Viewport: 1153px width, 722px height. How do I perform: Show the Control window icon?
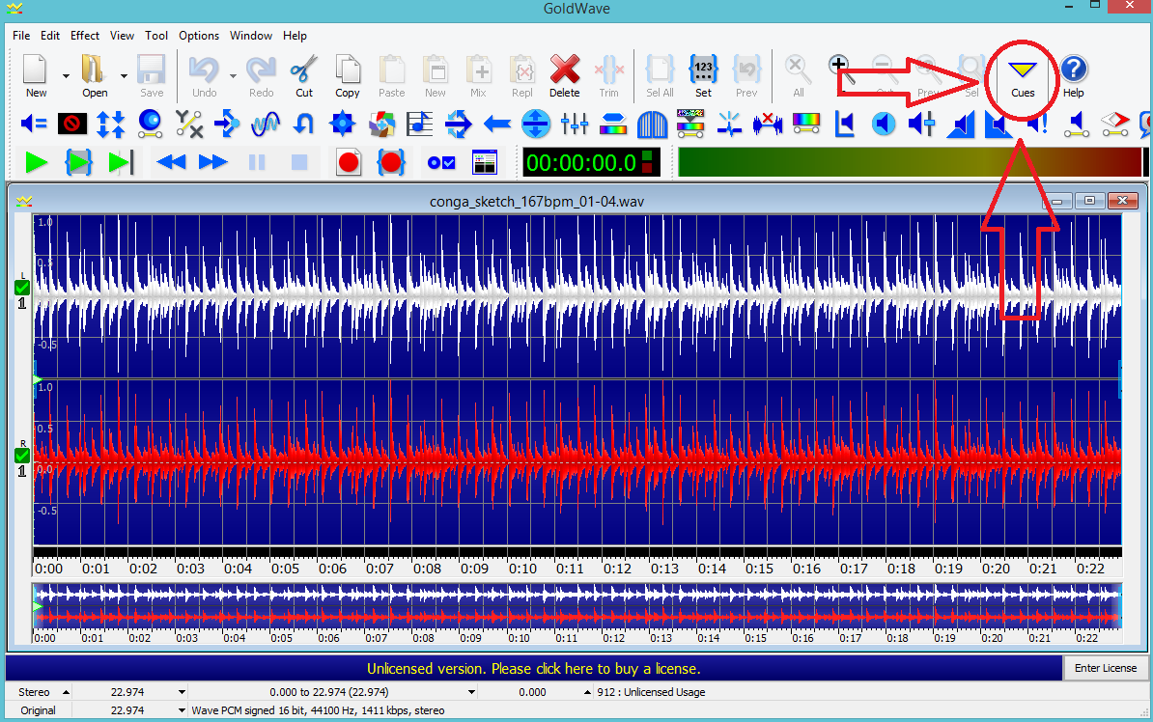[x=485, y=162]
